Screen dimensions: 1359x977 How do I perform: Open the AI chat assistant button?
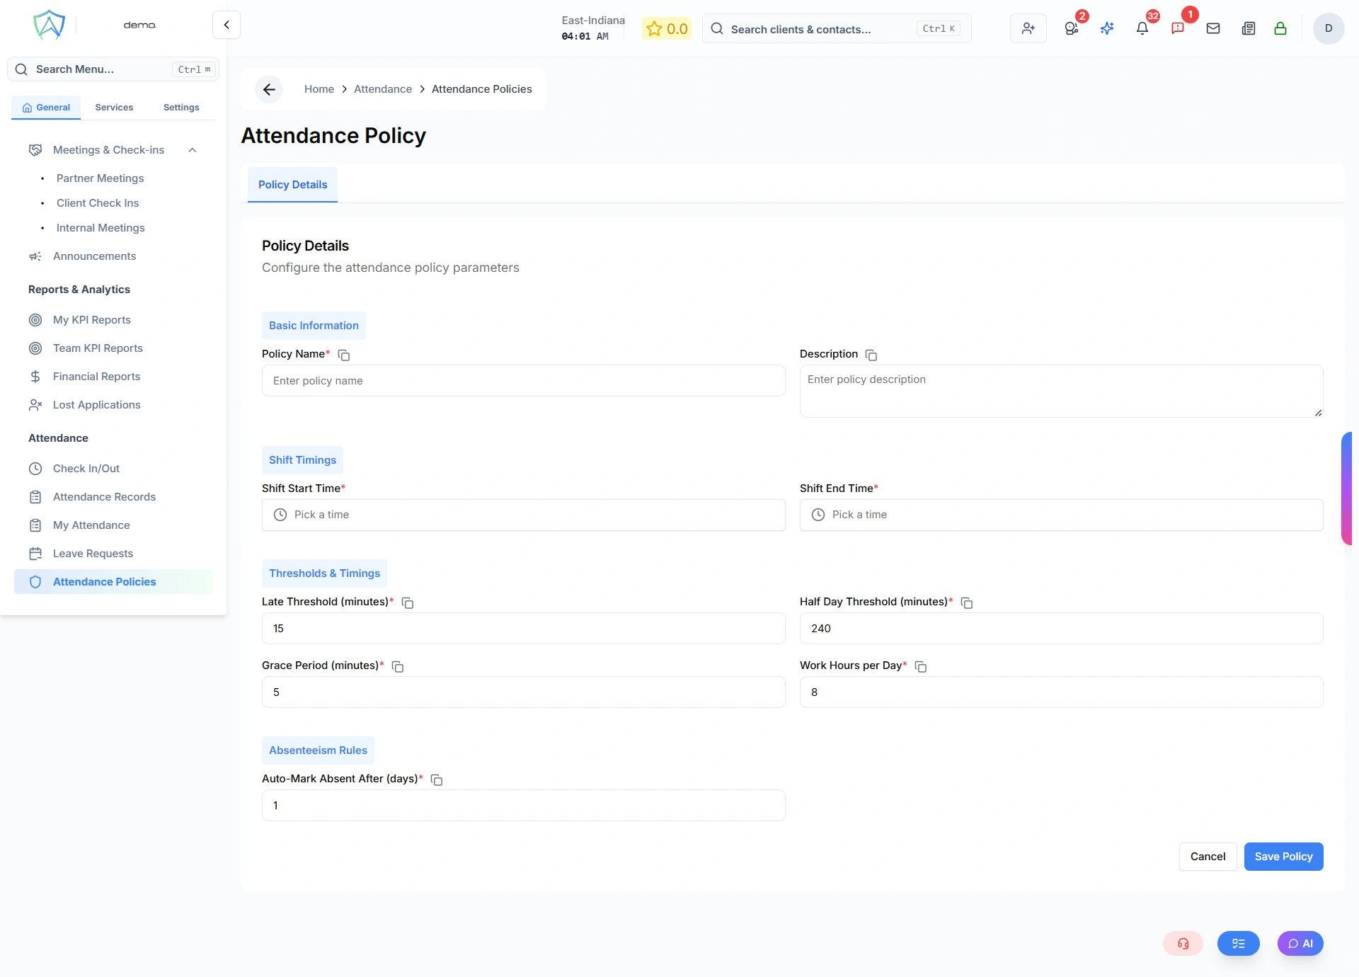point(1300,943)
